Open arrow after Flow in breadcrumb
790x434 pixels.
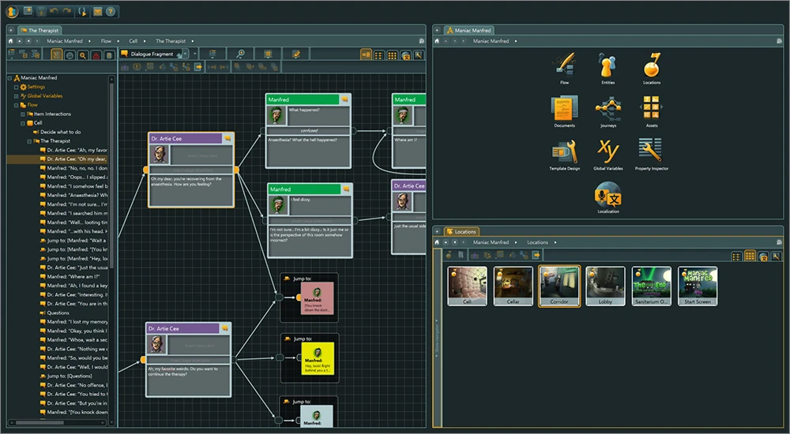point(118,41)
